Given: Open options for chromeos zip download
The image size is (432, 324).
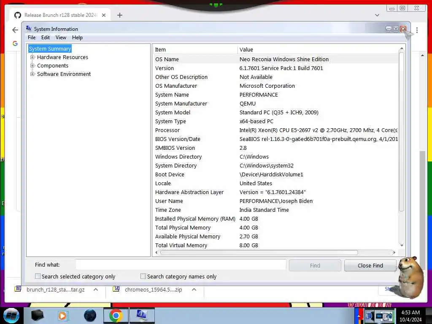Looking at the screenshot, I should (194, 289).
